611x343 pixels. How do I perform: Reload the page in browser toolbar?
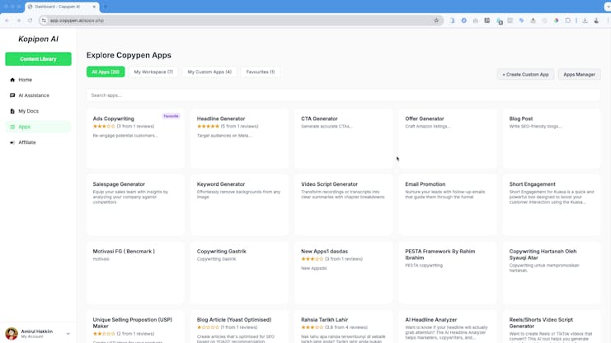[x=31, y=21]
